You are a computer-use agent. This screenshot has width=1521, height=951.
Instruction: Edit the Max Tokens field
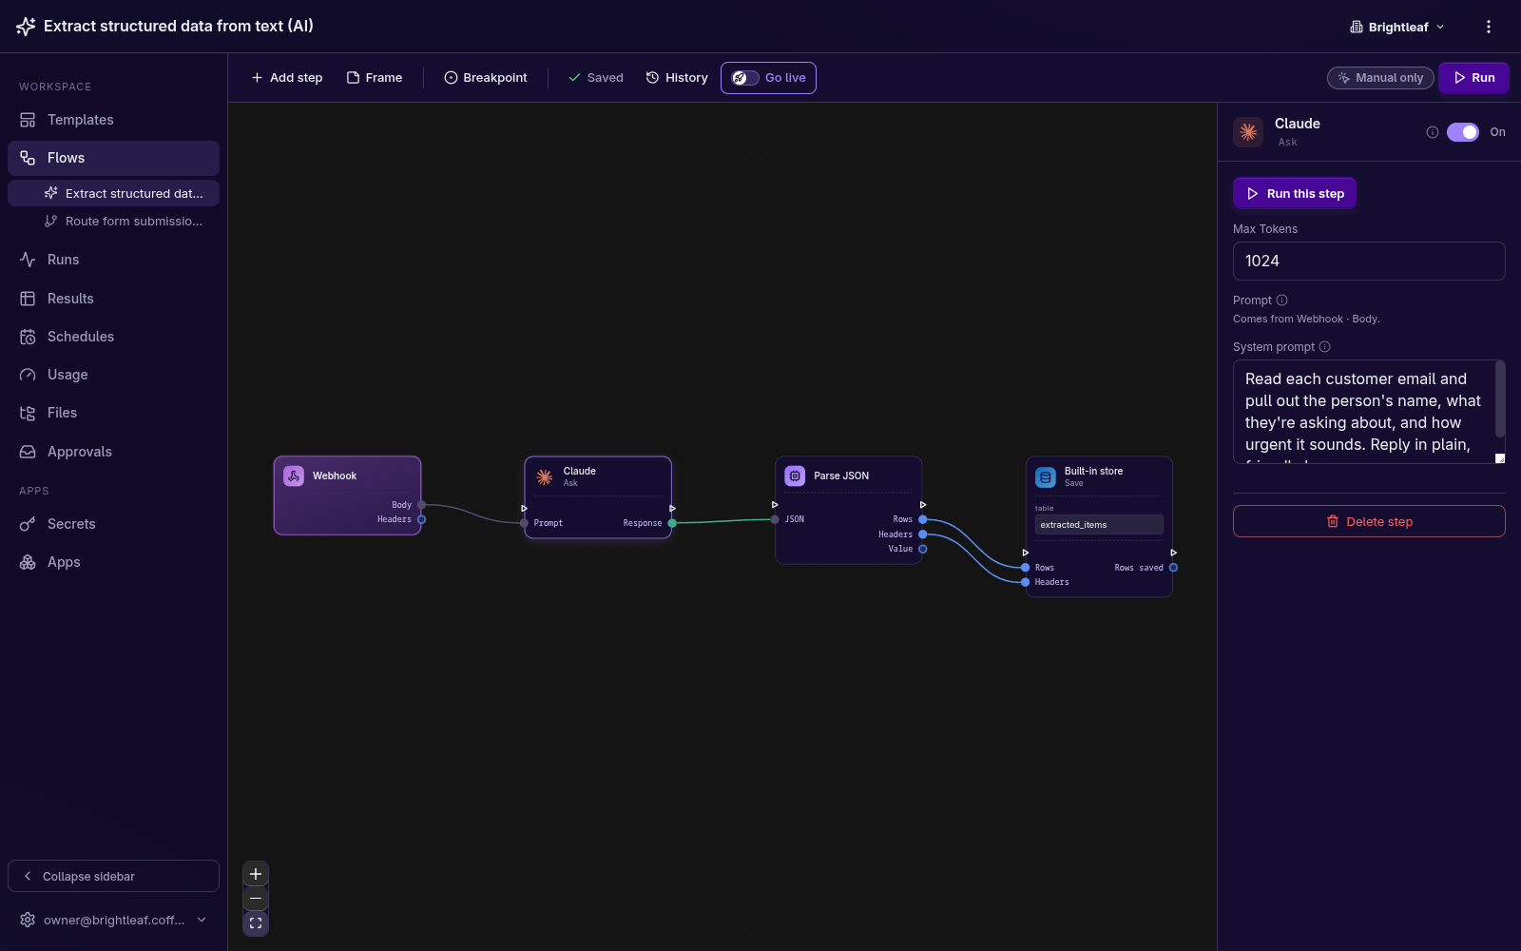tap(1369, 261)
